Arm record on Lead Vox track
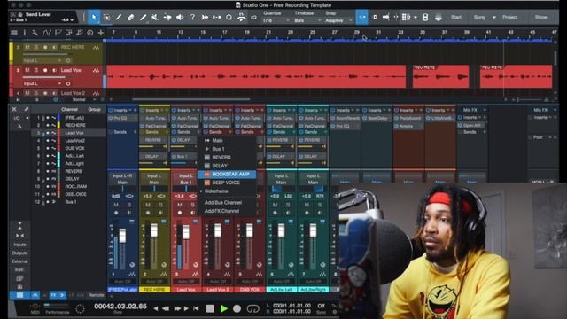This screenshot has width=567, height=319. pos(45,70)
